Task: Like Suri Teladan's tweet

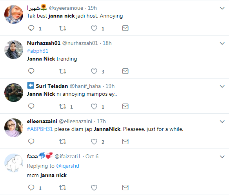Action: (94, 106)
